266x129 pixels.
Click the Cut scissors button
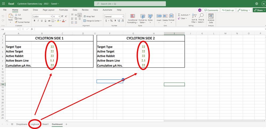pyautogui.click(x=18, y=15)
